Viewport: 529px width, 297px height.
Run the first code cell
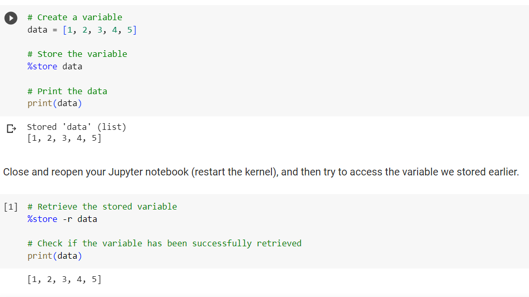click(10, 18)
